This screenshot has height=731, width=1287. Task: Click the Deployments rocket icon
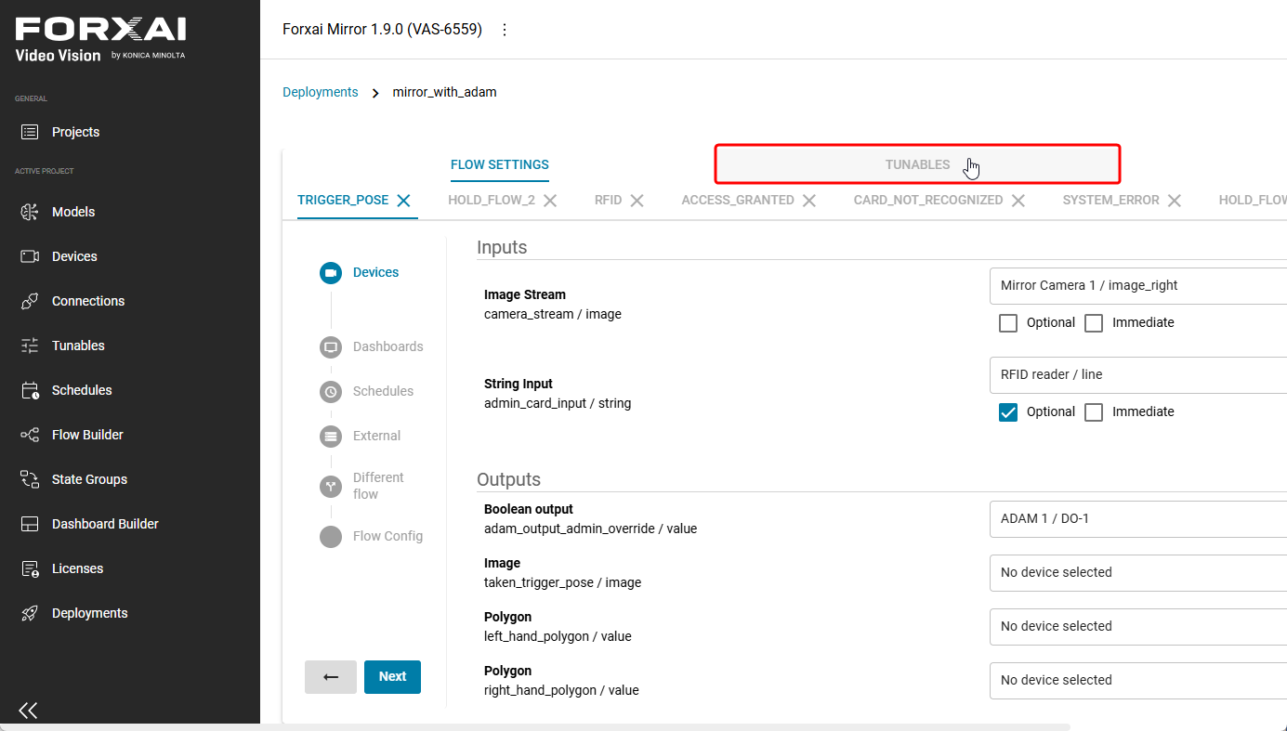[x=30, y=613]
